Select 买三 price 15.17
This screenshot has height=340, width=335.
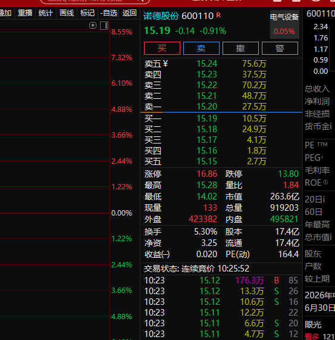(206, 140)
